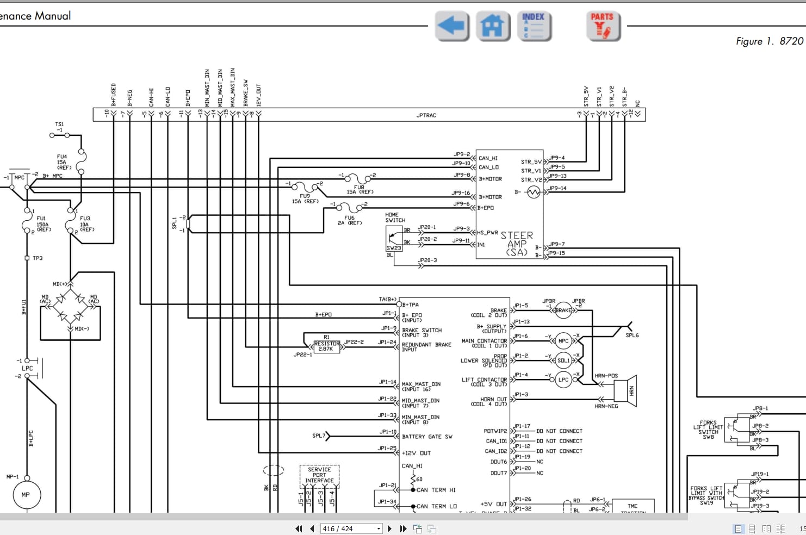Screen dimensions: 806x535
Task: Switch to single page view
Action: point(738,528)
